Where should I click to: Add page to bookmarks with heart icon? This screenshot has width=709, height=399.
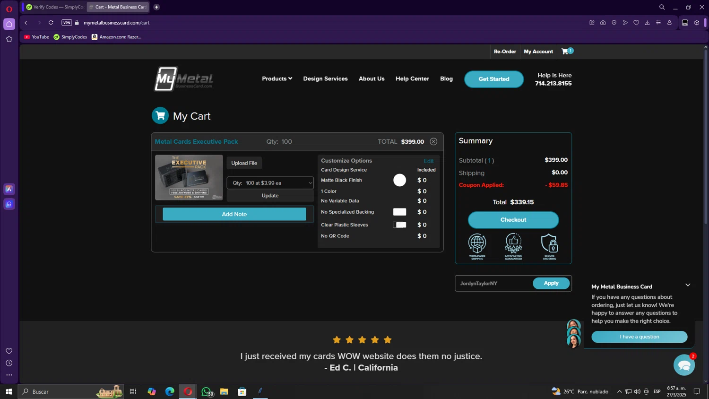tap(636, 23)
